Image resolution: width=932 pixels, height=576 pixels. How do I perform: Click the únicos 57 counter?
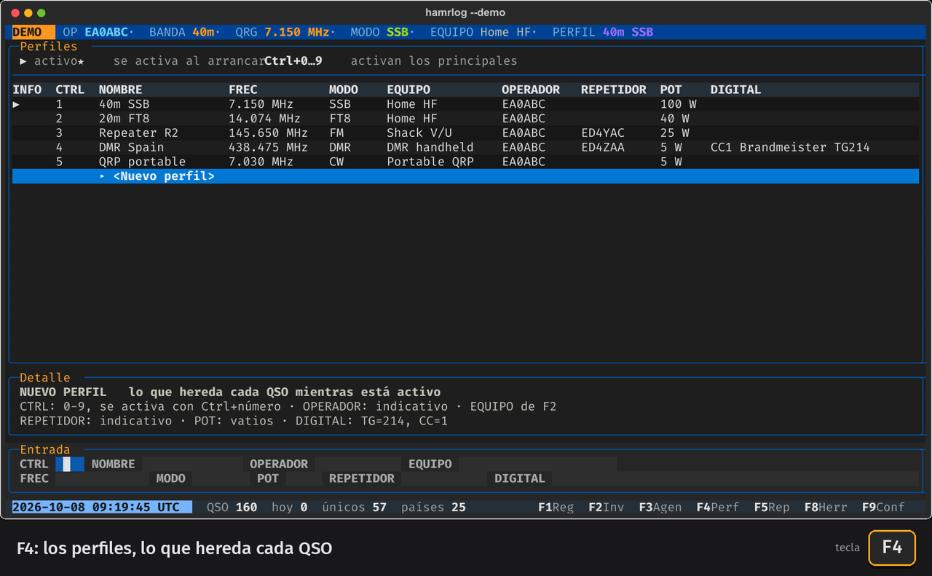click(x=354, y=507)
